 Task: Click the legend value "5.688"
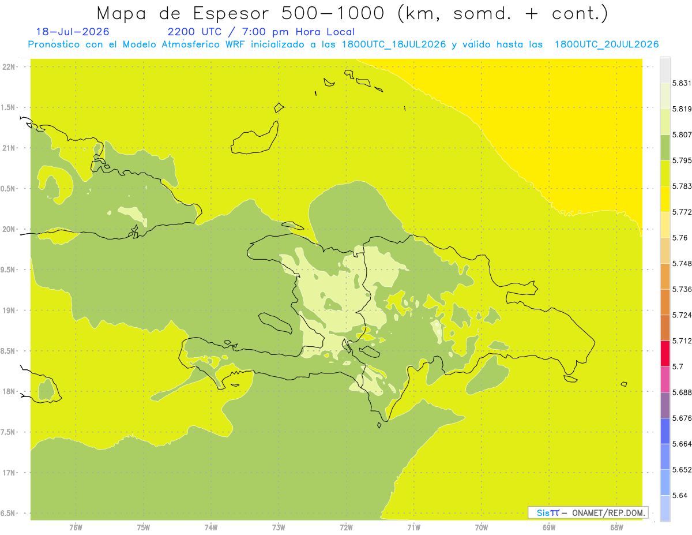pos(682,392)
